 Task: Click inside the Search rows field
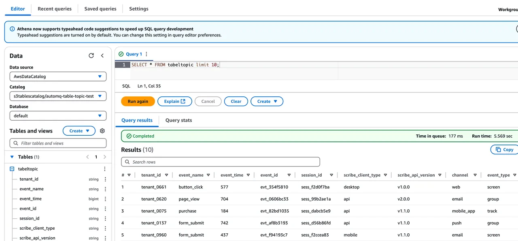(220, 162)
